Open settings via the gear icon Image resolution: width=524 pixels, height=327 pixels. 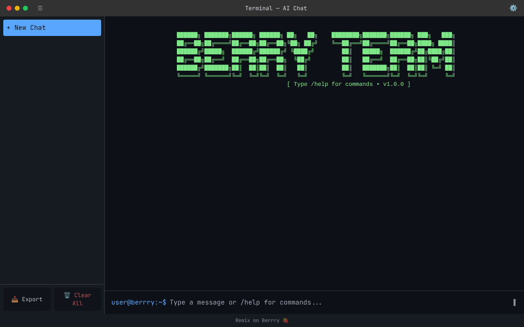pyautogui.click(x=513, y=8)
